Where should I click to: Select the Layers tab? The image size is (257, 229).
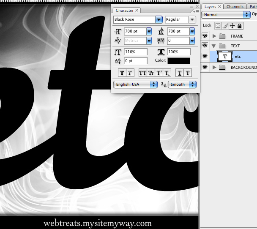210,7
